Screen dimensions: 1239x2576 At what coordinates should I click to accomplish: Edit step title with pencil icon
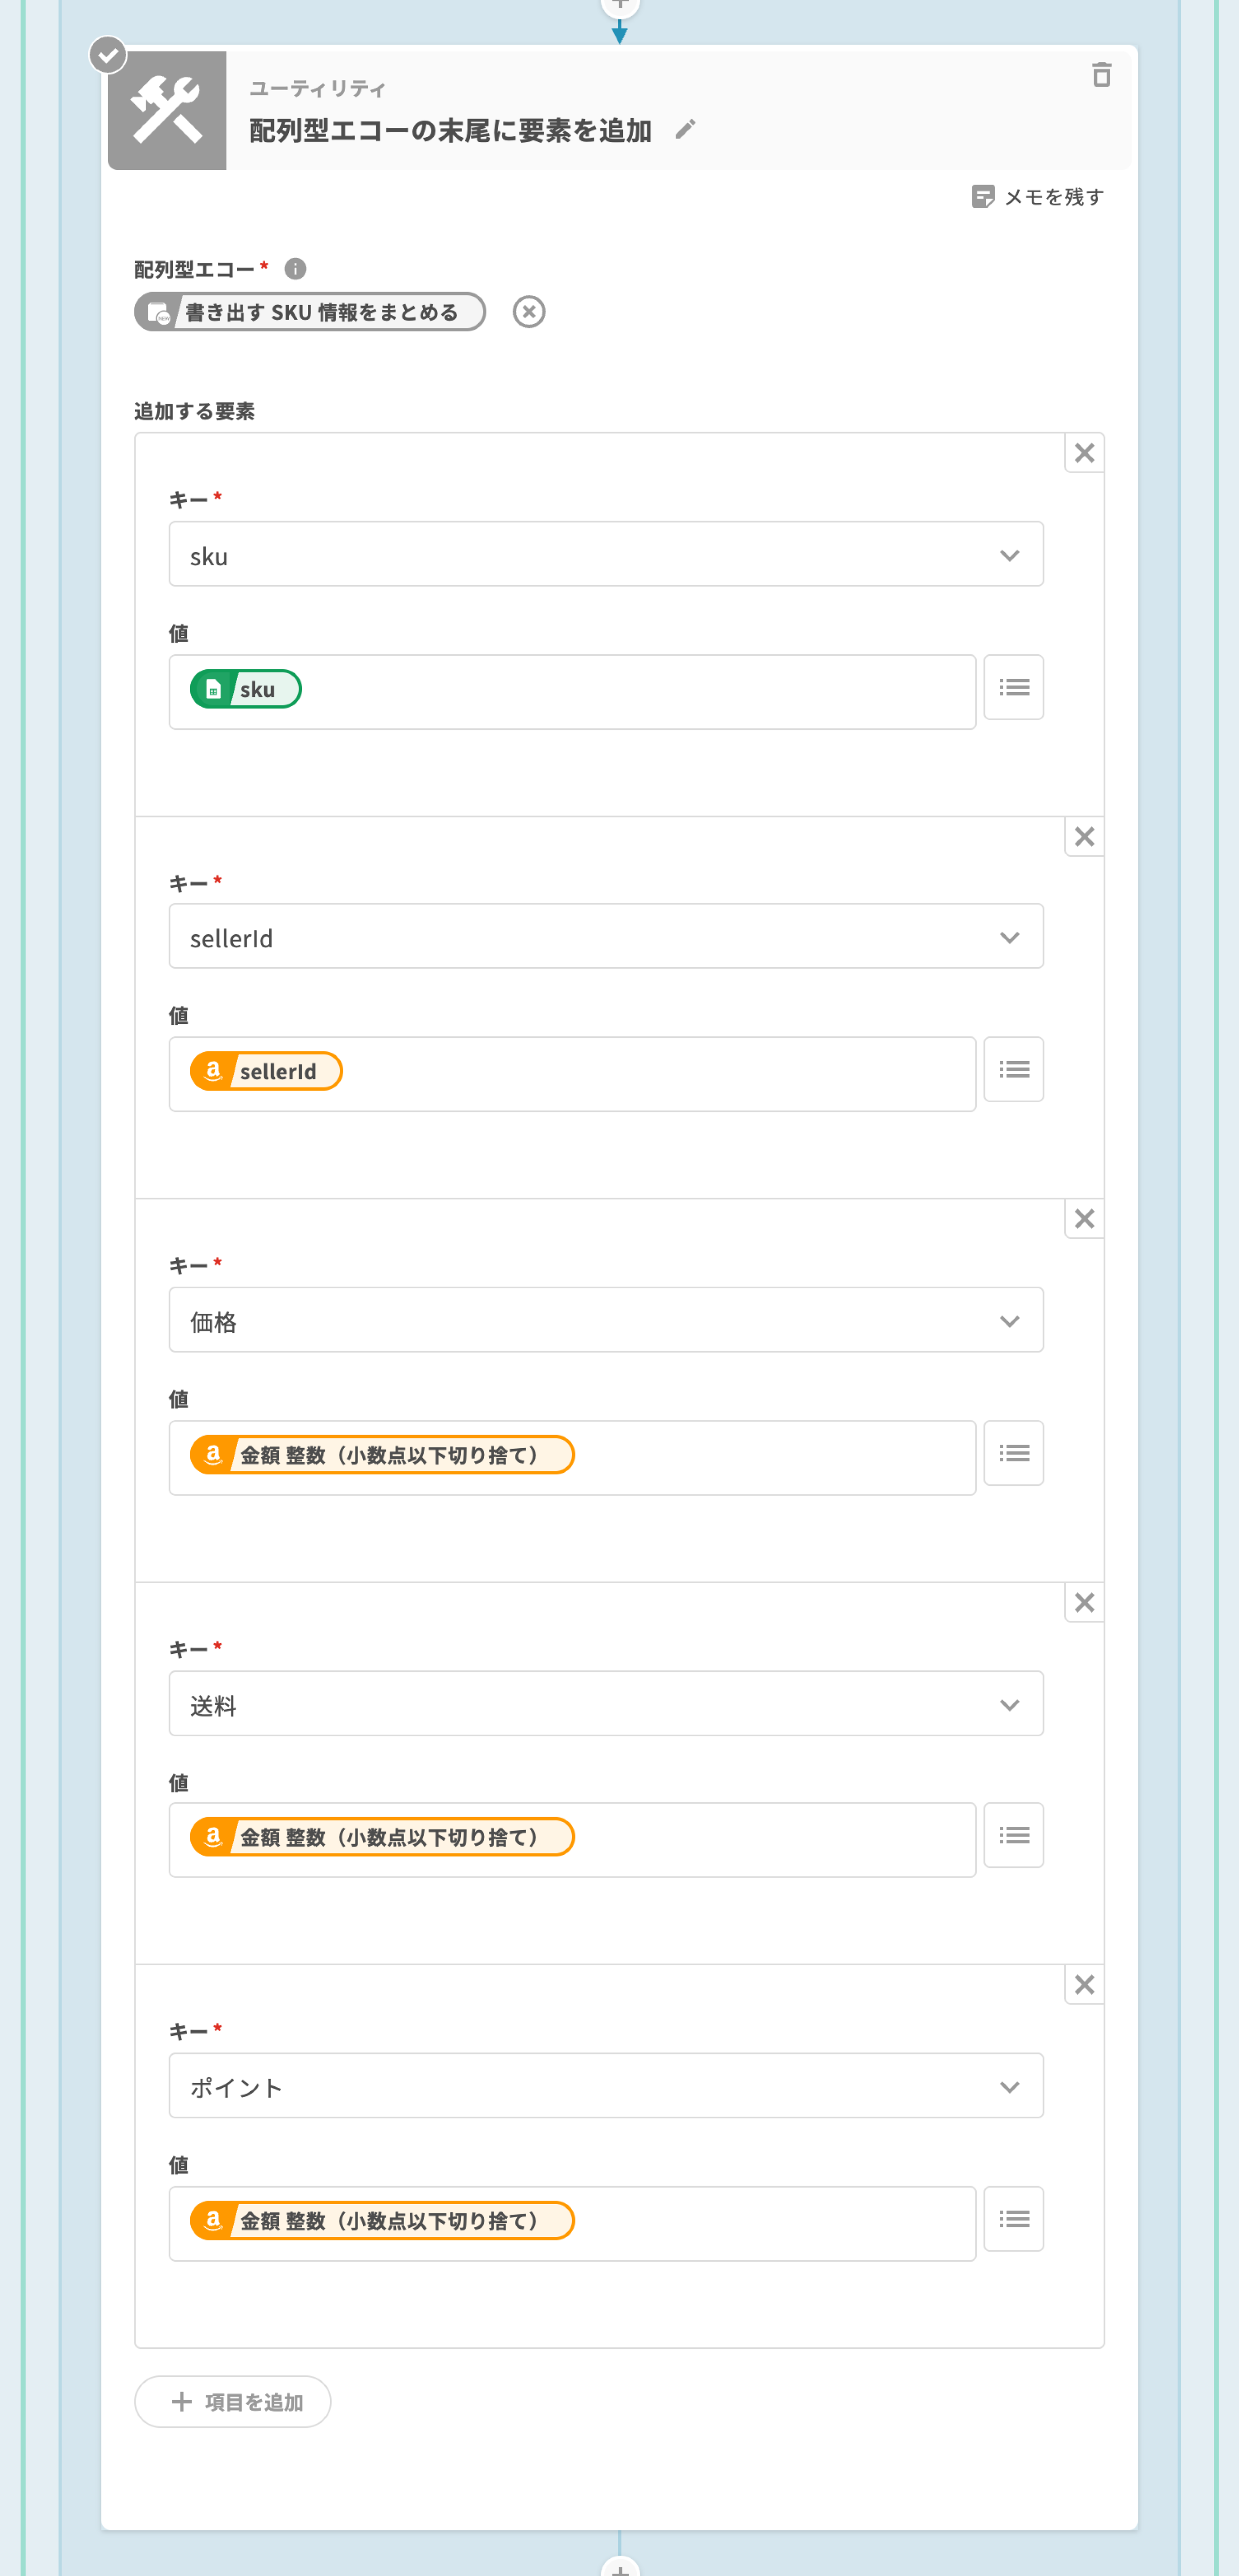tap(684, 130)
